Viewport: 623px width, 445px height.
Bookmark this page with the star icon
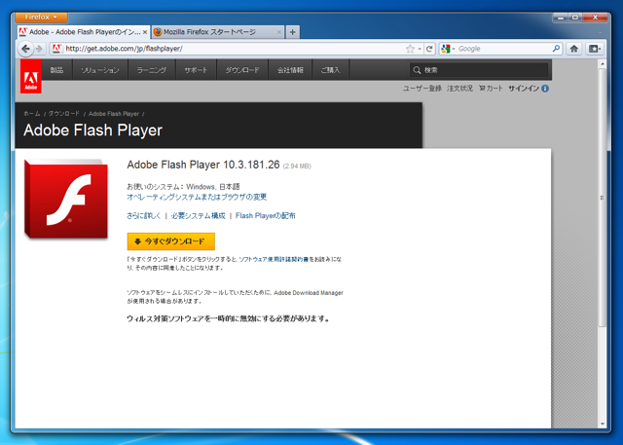coord(410,49)
